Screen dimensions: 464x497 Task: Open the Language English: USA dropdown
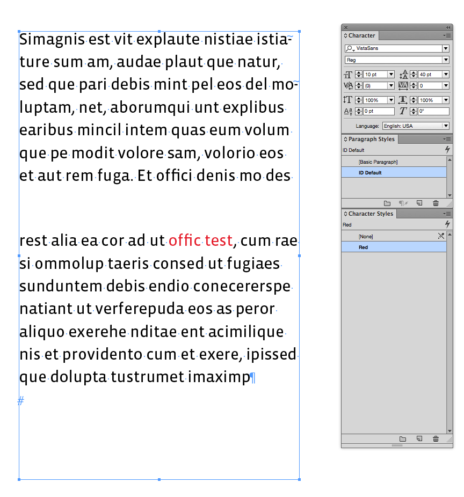[446, 126]
